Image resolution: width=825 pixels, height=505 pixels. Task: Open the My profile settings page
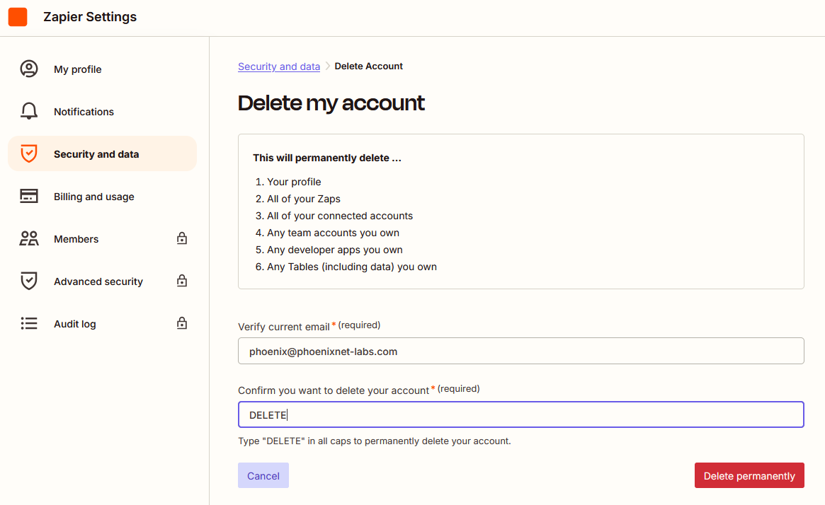78,69
